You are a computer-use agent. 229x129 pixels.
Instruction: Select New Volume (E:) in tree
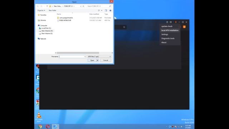pos(46,33)
